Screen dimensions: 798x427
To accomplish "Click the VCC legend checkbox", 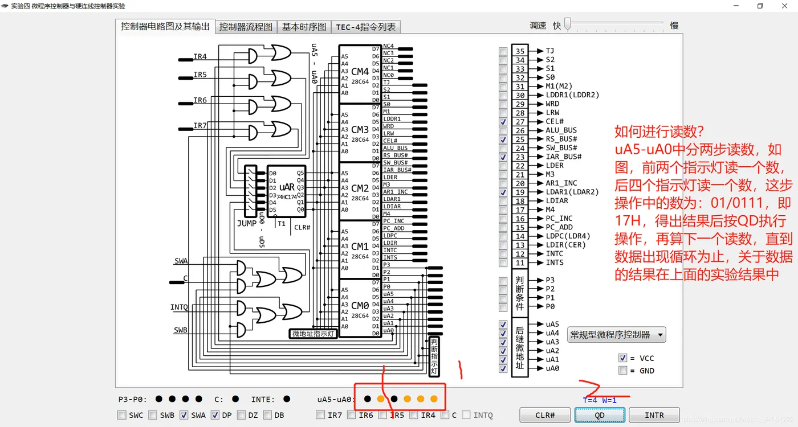I will click(623, 358).
